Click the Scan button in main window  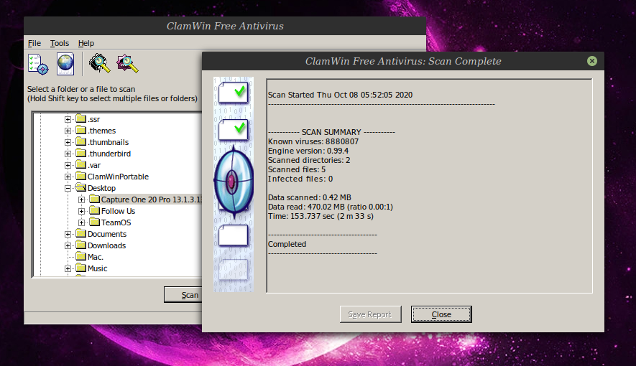click(183, 295)
